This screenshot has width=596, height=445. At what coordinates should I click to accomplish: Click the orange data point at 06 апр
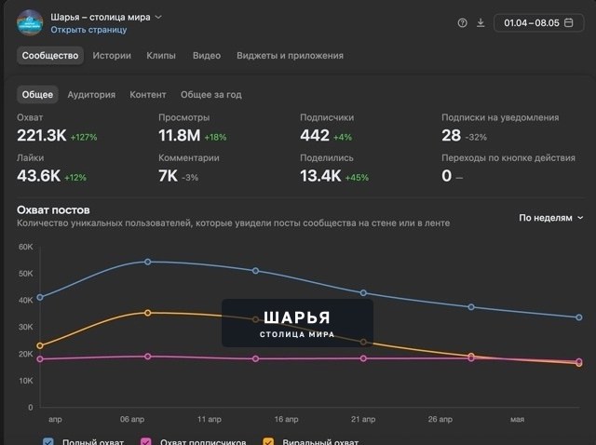coord(148,313)
